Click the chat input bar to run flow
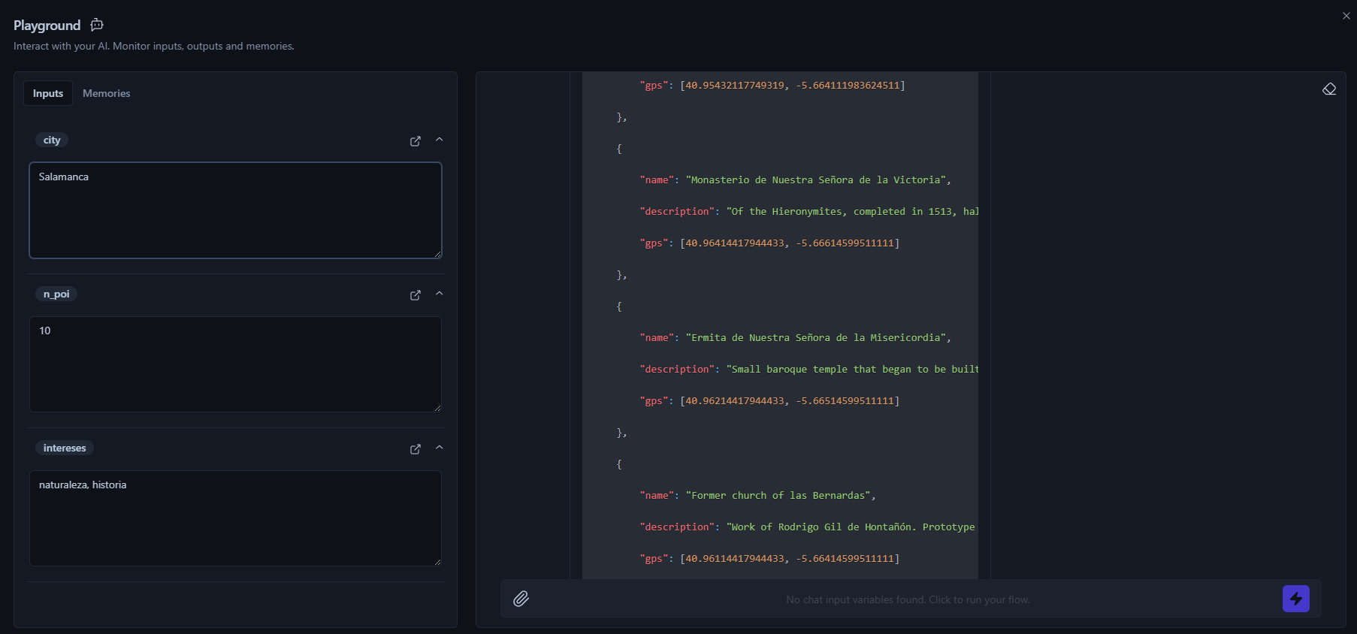Screen dimensions: 1357x634 pyautogui.click(x=907, y=599)
